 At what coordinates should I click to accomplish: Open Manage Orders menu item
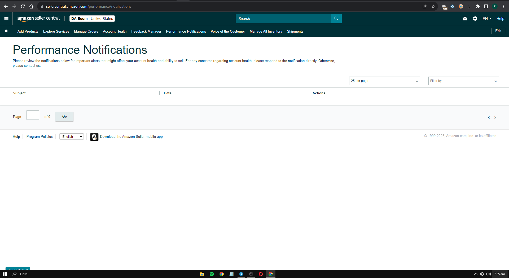[x=86, y=31]
